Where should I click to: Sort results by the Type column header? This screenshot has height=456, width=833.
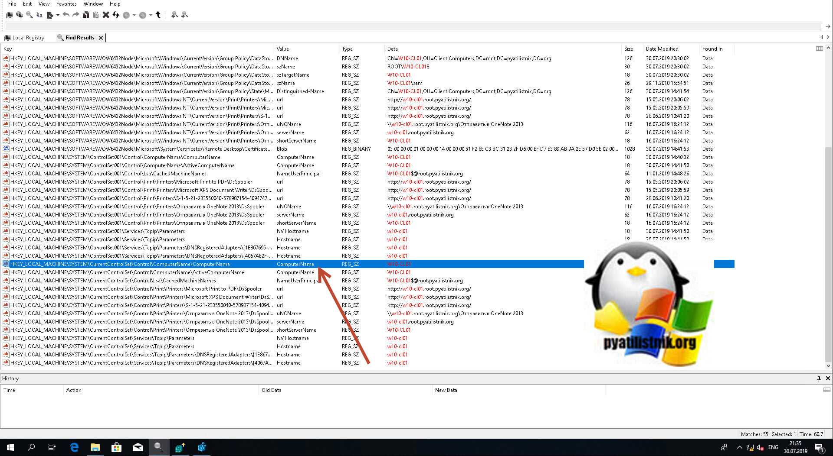pyautogui.click(x=347, y=49)
